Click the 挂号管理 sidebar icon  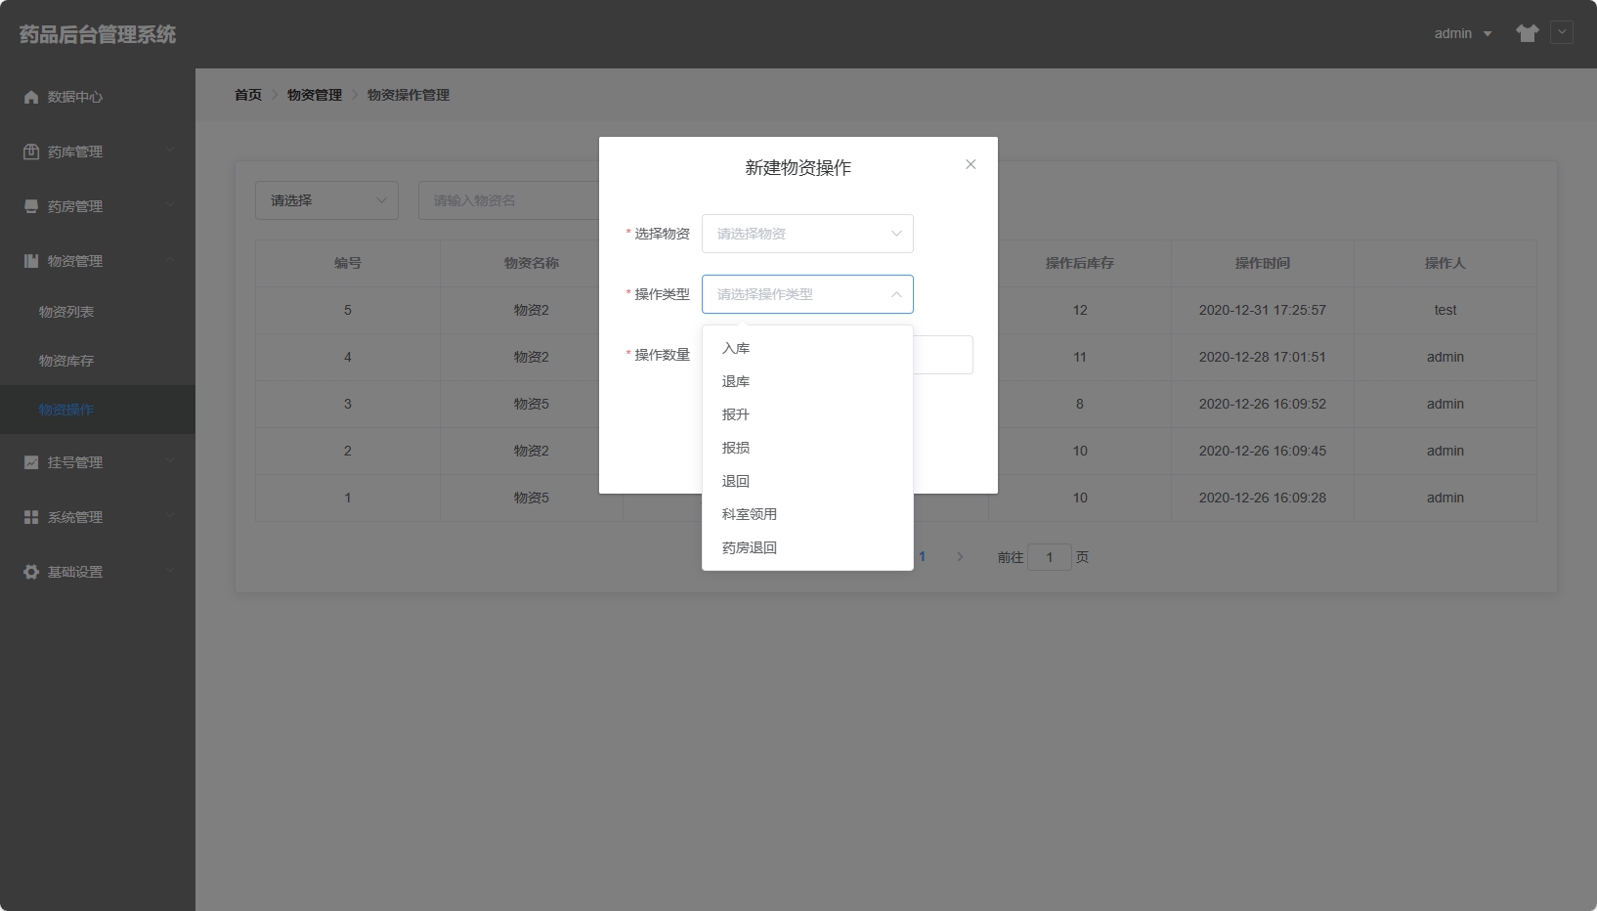(31, 462)
